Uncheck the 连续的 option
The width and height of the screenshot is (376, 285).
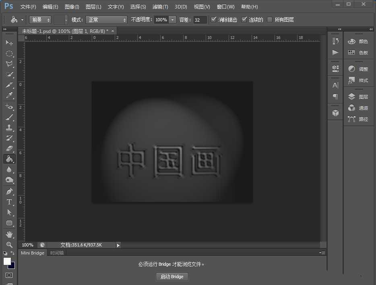pos(244,19)
